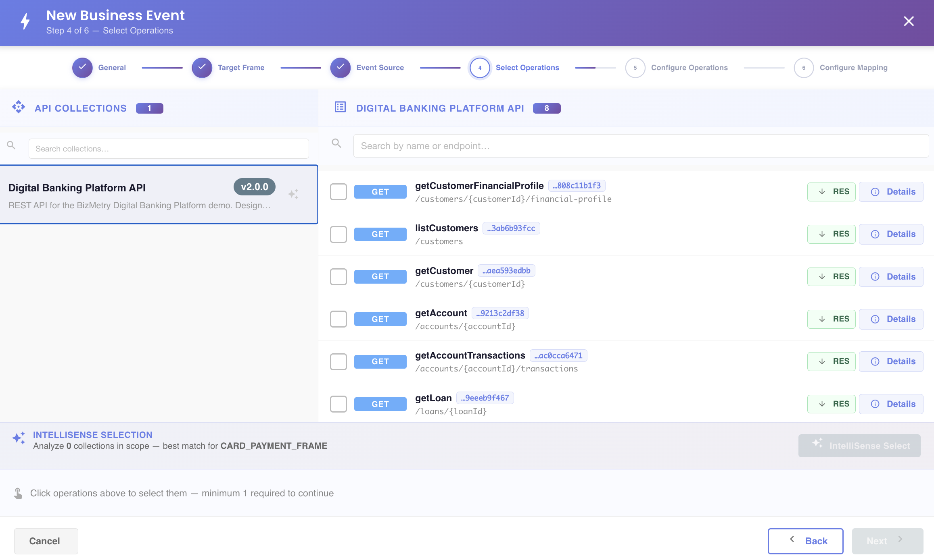Click the API Collections count badge 1

tap(149, 108)
